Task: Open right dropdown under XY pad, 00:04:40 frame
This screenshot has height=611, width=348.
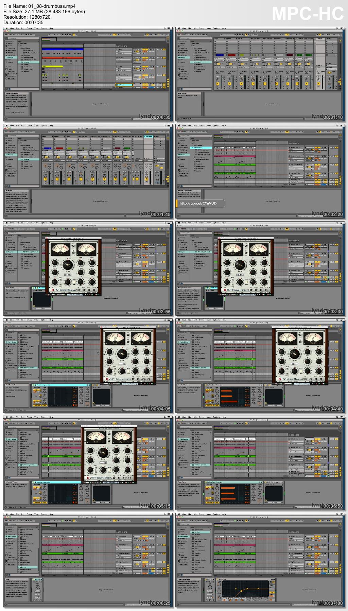Action: pyautogui.click(x=279, y=405)
